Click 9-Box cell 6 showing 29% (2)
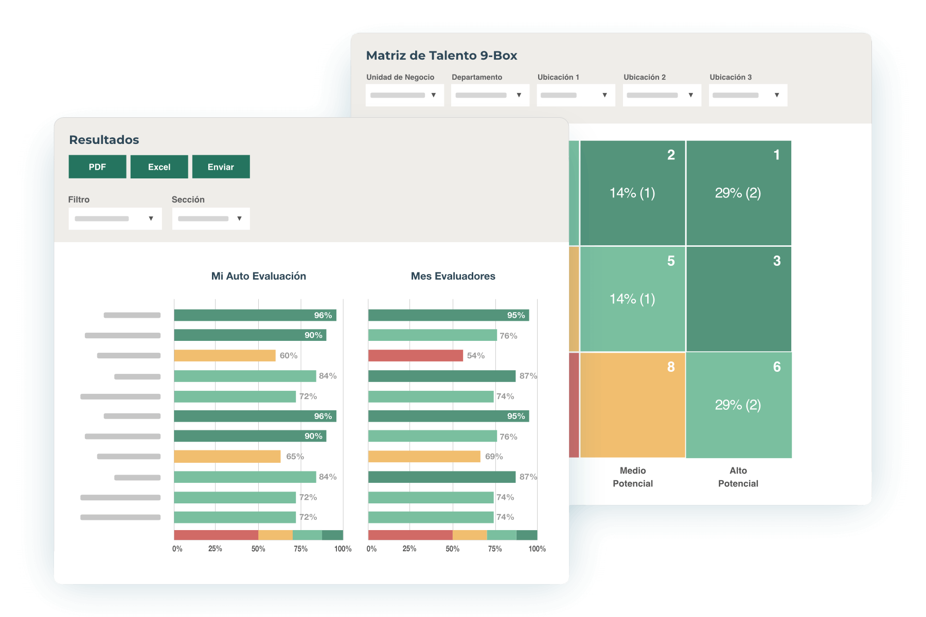This screenshot has width=926, height=617. coord(738,405)
